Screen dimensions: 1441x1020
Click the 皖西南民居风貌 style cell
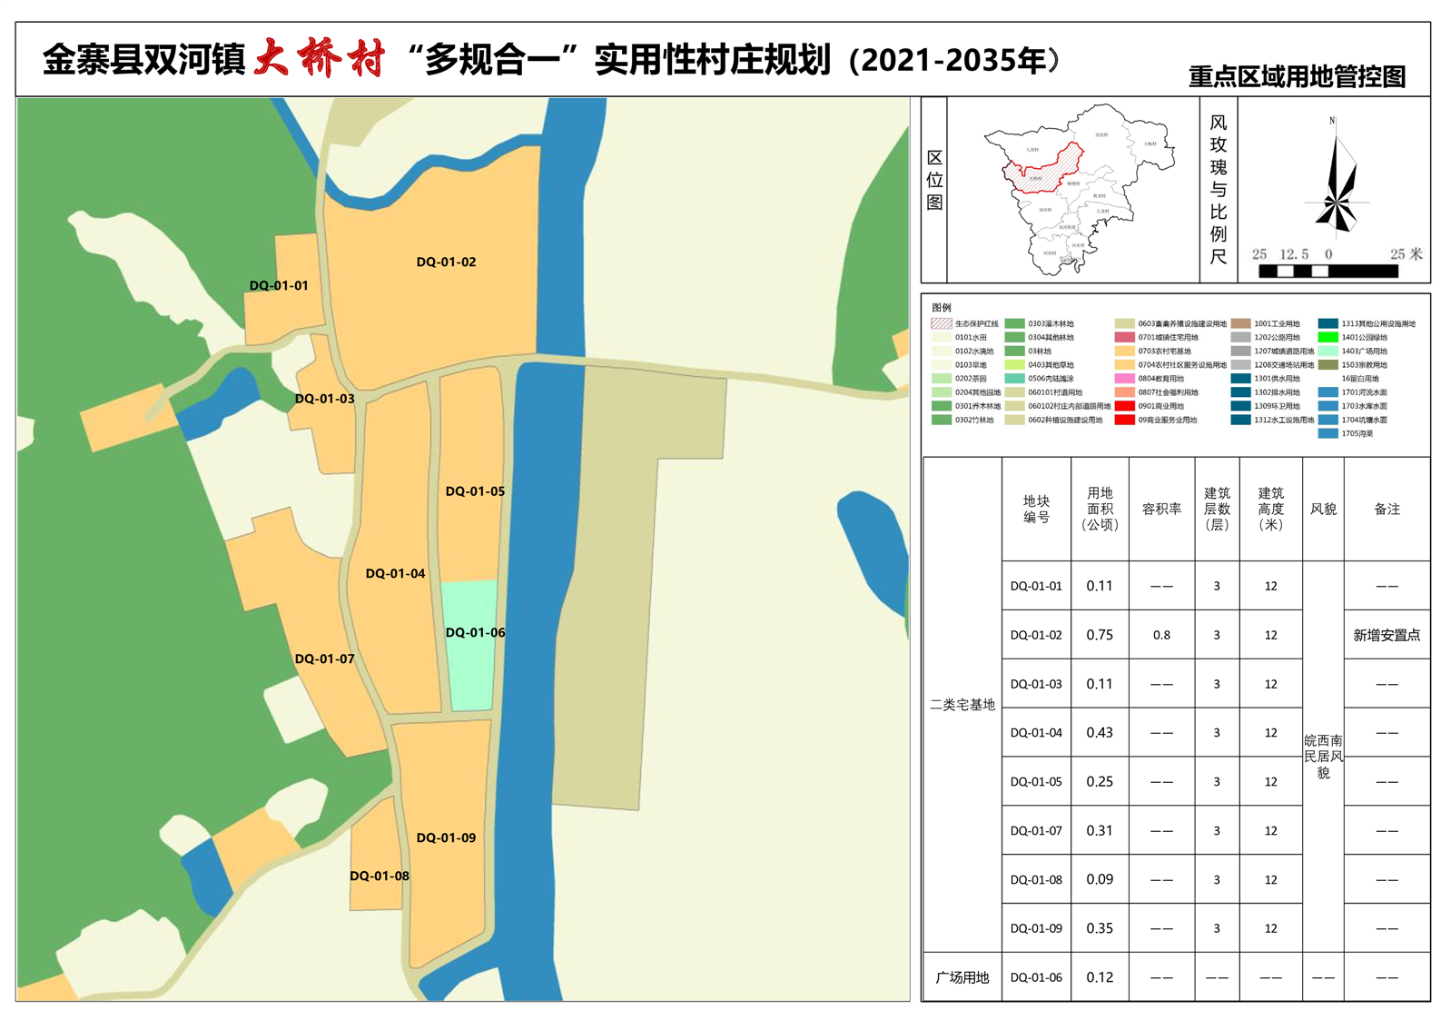tap(1323, 756)
